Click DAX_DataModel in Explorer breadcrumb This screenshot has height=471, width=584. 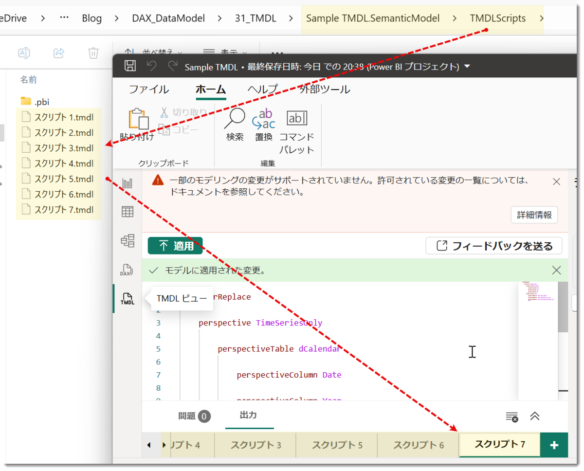168,18
